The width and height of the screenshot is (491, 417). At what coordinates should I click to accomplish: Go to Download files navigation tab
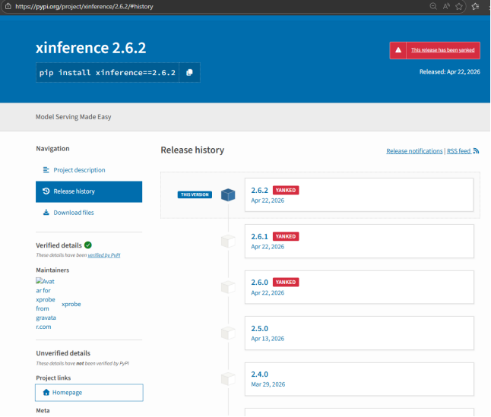point(74,213)
